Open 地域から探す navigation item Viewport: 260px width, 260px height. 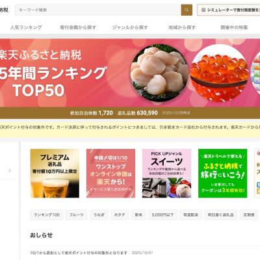[182, 27]
